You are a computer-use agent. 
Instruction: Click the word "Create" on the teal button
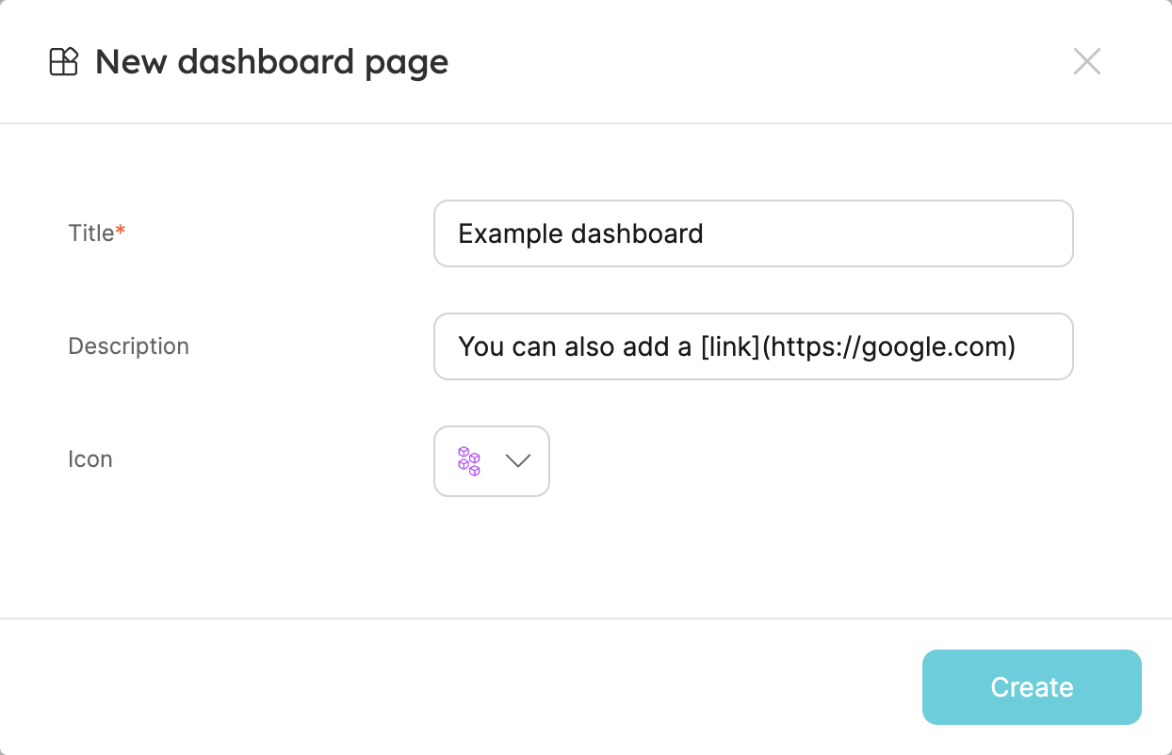point(1032,687)
